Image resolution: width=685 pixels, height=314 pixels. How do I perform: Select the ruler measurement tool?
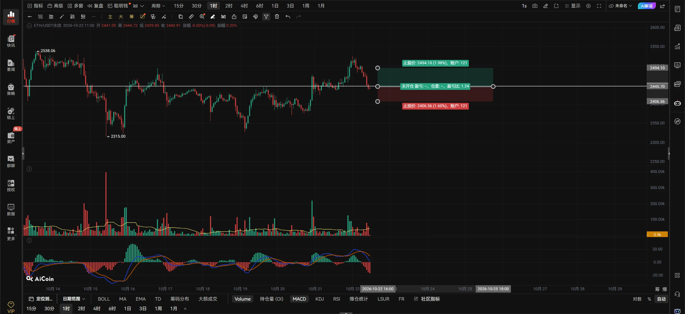(x=191, y=17)
